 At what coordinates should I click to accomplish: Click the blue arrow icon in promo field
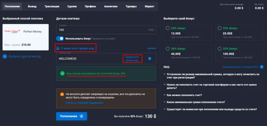pos(150,58)
